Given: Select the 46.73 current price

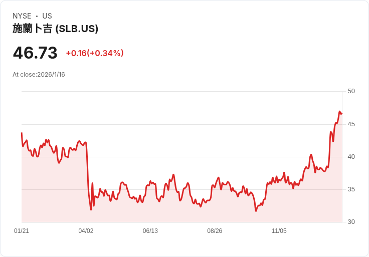Looking at the screenshot, I should [x=35, y=53].
